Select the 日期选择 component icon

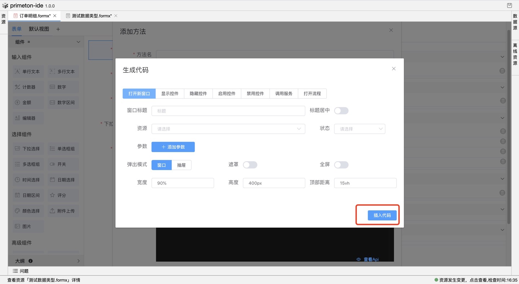click(52, 180)
